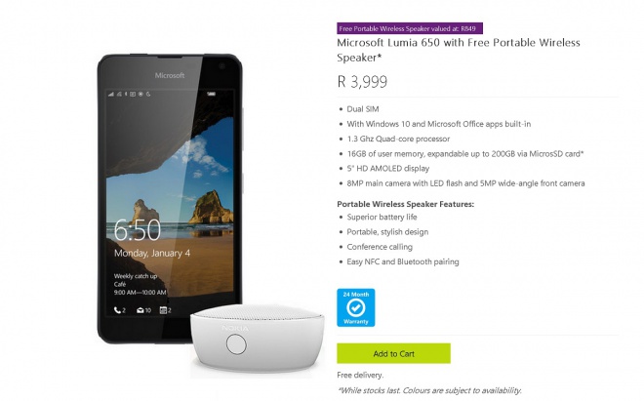Click the messages icon showing 10
Image resolution: width=644 pixels, height=401 pixels.
[x=143, y=310]
